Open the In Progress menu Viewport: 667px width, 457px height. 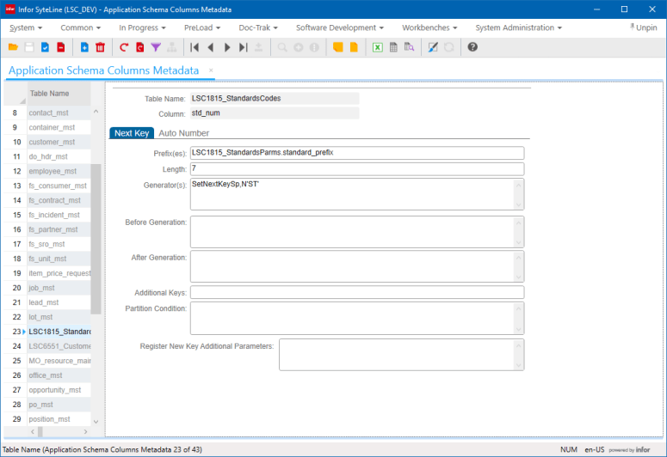point(142,27)
